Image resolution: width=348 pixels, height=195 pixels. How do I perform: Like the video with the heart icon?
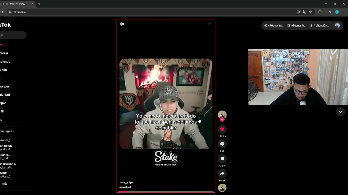tap(222, 129)
